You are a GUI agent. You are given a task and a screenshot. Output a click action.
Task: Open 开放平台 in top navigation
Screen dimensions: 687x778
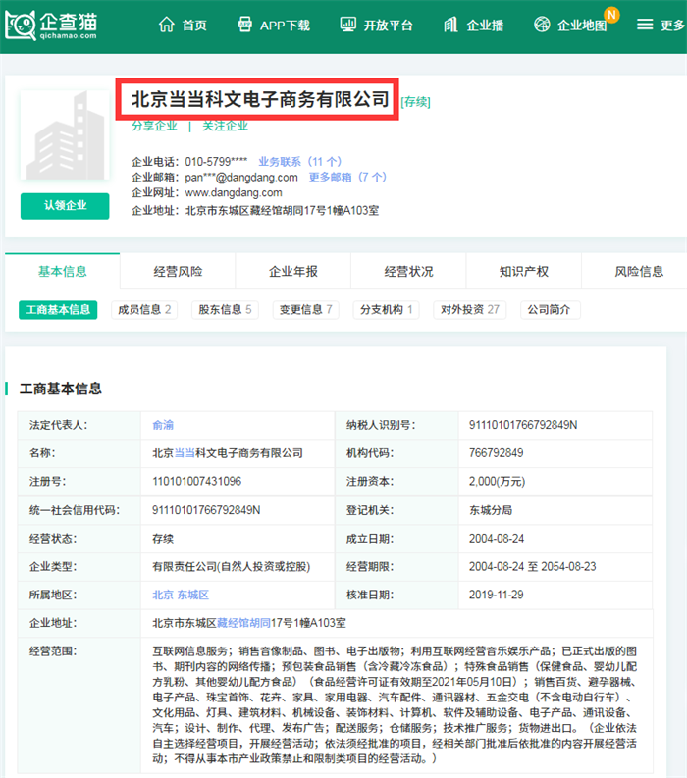[x=389, y=26]
